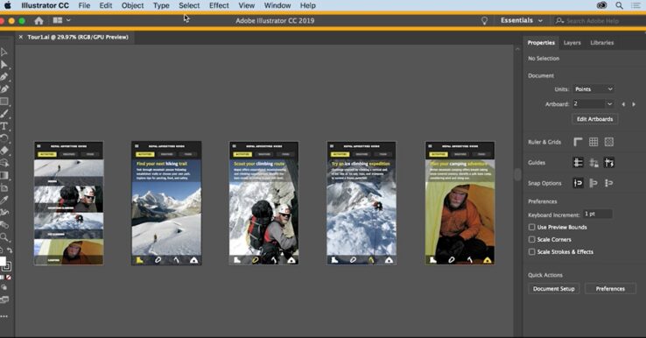Viewport: 646px width, 338px height.
Task: Open the Units dropdown
Action: pyautogui.click(x=593, y=89)
